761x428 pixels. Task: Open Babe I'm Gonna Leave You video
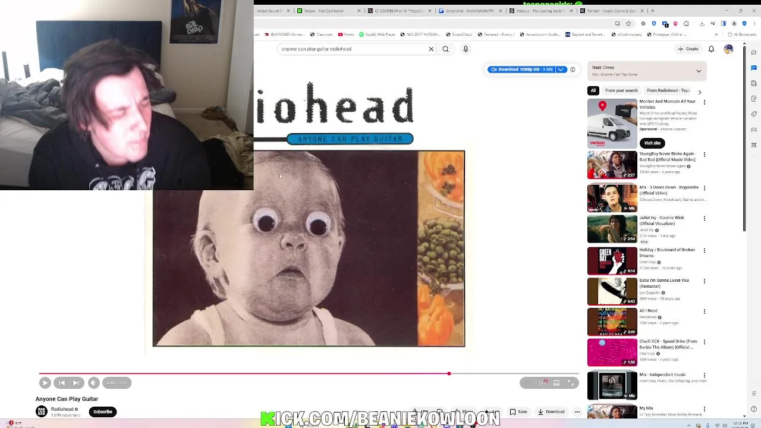coord(612,291)
